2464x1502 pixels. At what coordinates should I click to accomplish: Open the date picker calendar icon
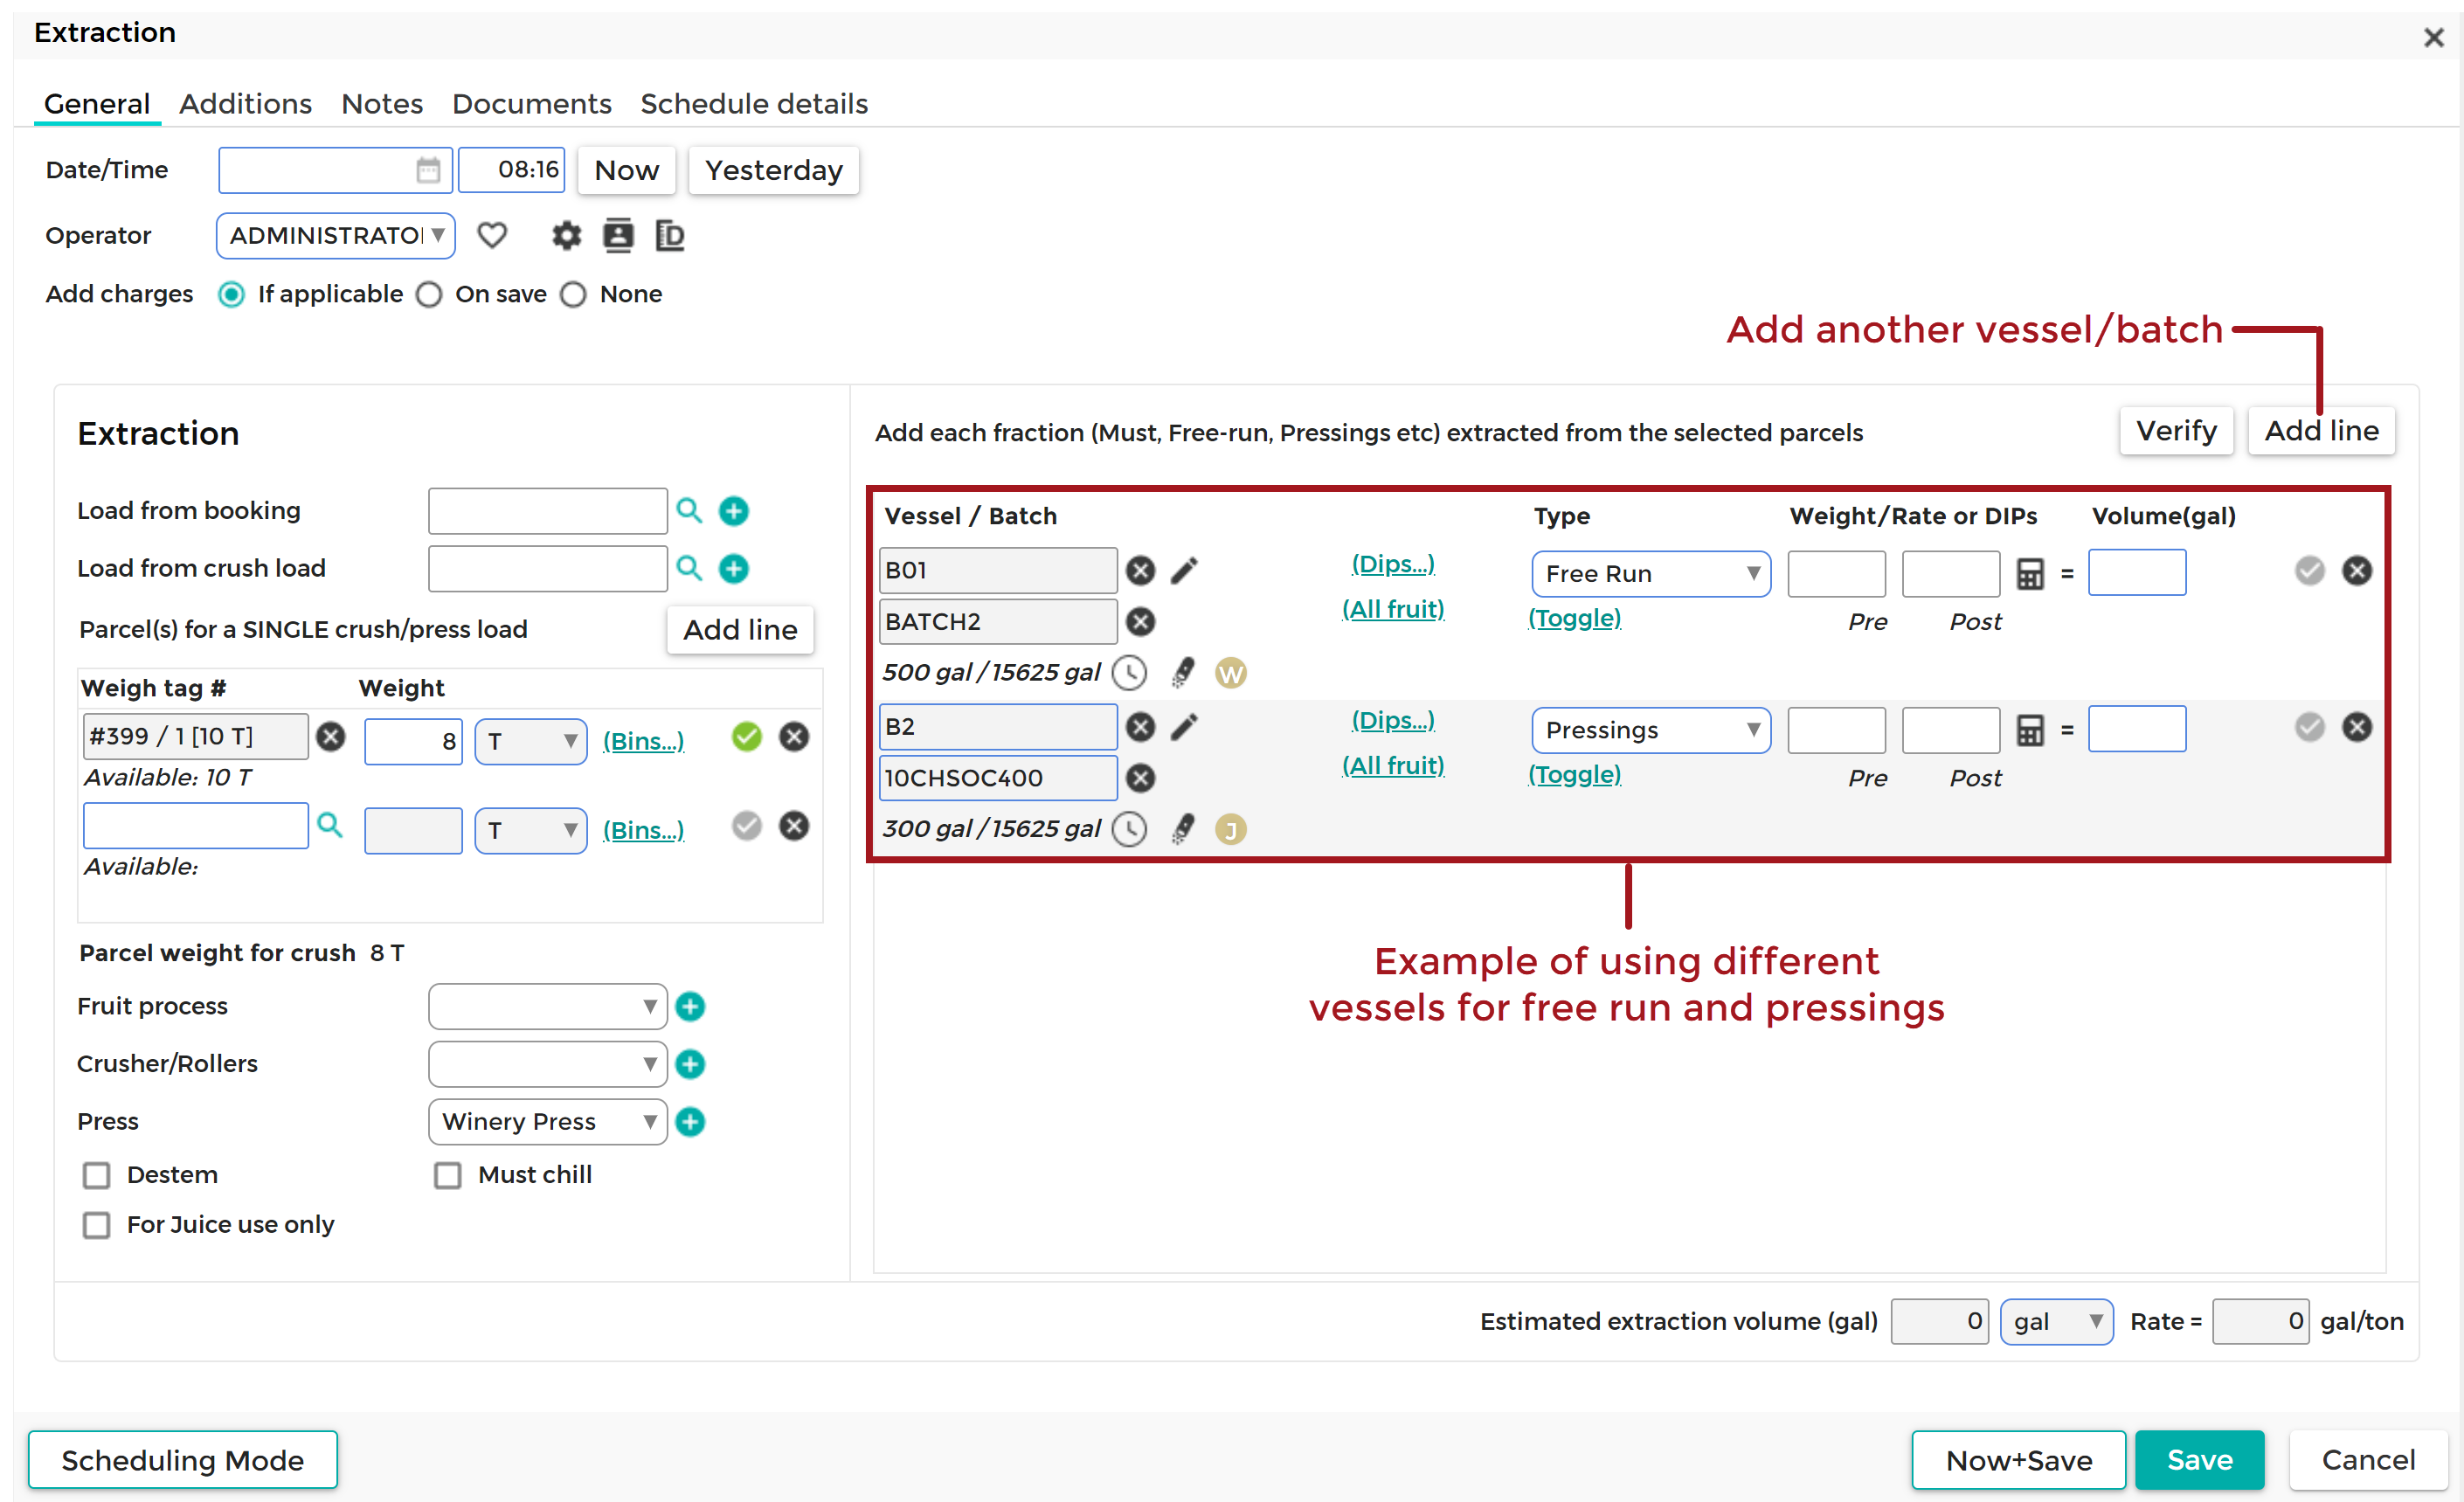click(428, 170)
